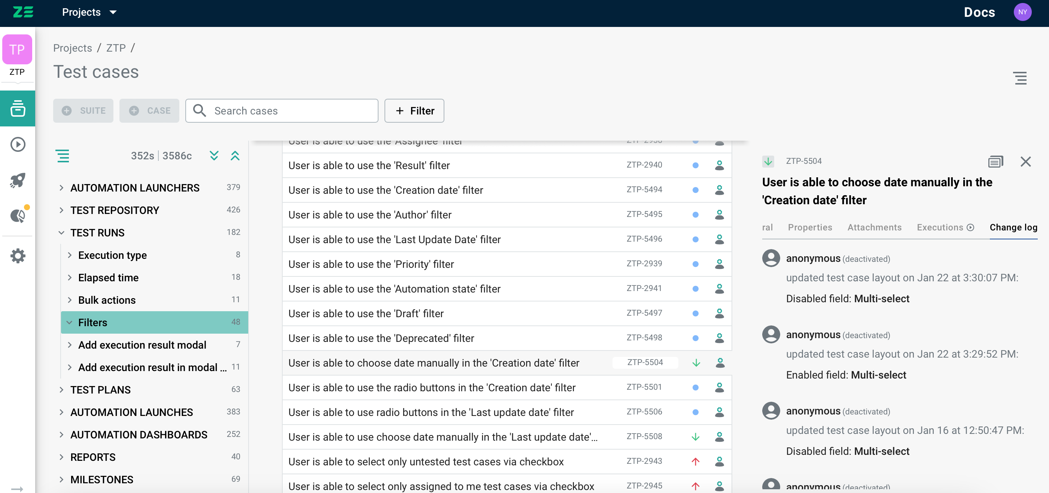This screenshot has height=493, width=1049.
Task: Expand Add execution result modal suite
Action: pos(70,345)
